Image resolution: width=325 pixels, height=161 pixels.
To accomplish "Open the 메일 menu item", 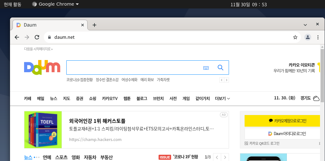I will (41, 98).
